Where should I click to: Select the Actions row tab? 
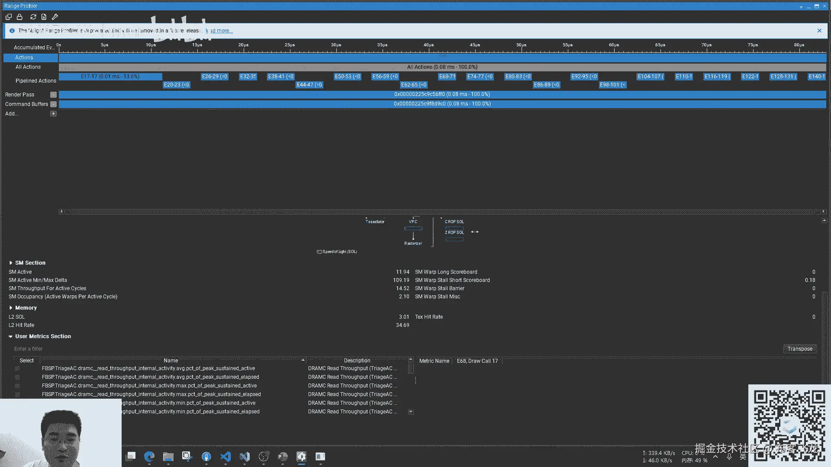tap(24, 58)
